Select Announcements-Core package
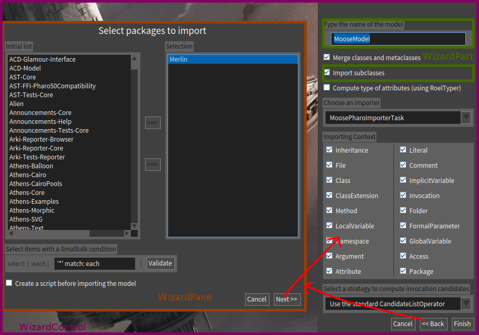The image size is (479, 335). point(69,112)
